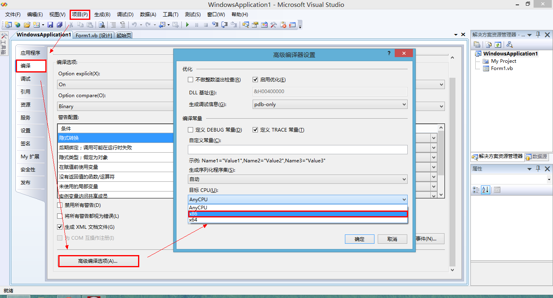553x298 pixels.
Task: Open Toolbox via wrench-hammer toolbar icon
Action: pos(273,25)
